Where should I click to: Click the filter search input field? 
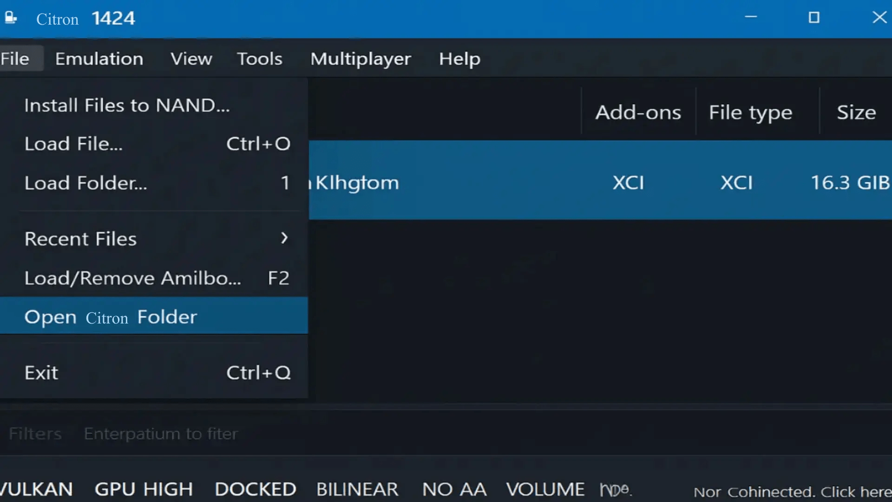pos(160,434)
